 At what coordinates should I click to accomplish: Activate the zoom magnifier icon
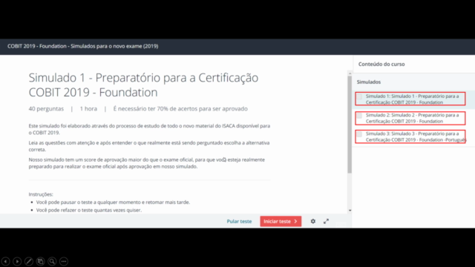point(52,261)
